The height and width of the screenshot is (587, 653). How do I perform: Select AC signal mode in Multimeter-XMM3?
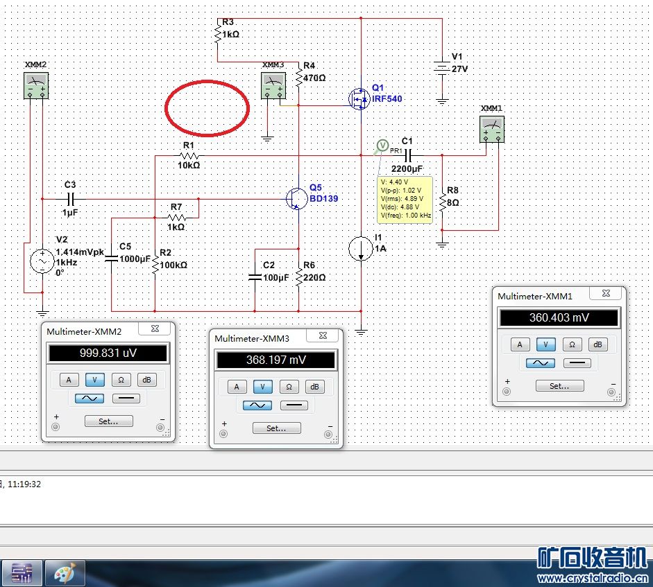point(257,405)
